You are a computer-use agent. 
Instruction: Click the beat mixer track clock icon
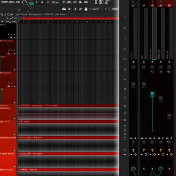[x=146, y=154]
